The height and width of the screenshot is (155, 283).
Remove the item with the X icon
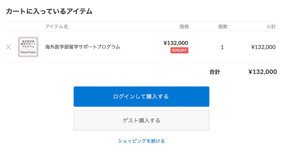(9, 47)
